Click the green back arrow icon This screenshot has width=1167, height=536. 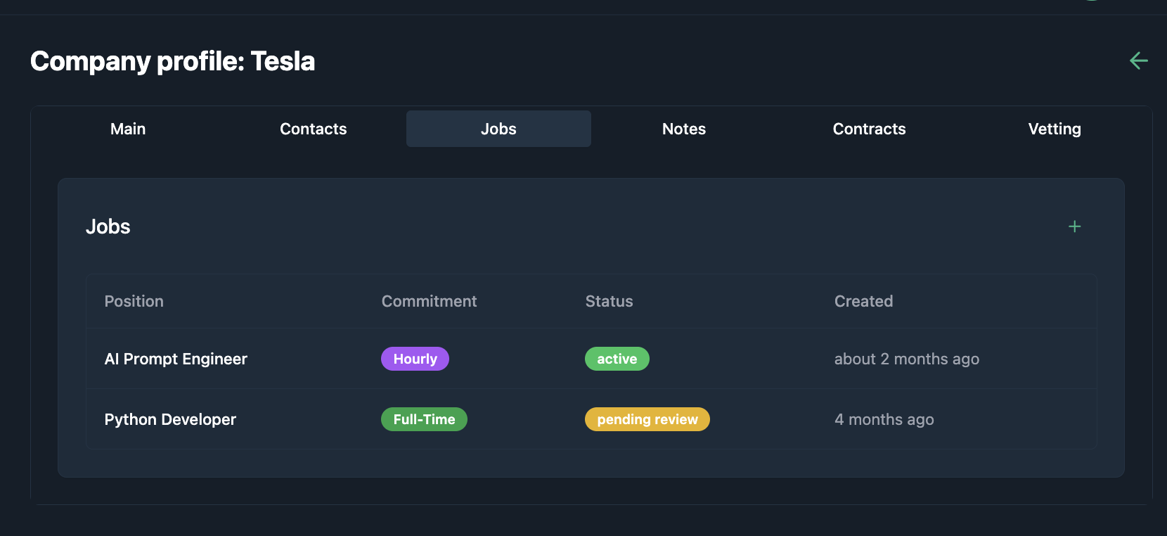1139,60
